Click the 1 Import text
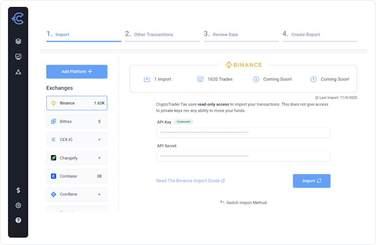376x245 pixels. tap(162, 79)
